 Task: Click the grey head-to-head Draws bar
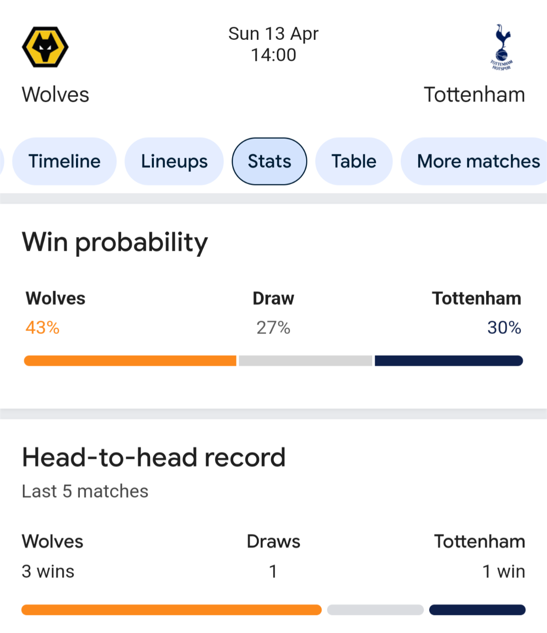coord(375,610)
